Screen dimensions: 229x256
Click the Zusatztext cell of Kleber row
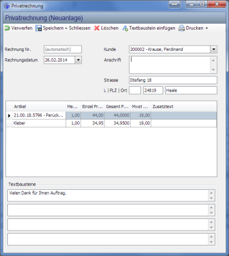[184, 123]
